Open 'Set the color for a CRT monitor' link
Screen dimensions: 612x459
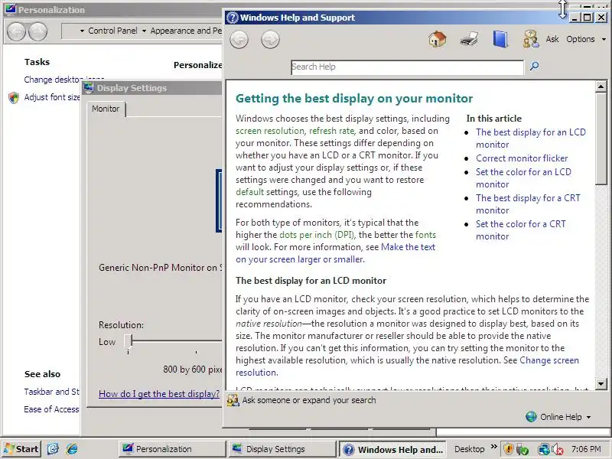(520, 230)
